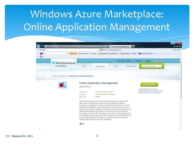Screen dimensions: 194x145
Task: Click the Войти sign-in button
Action: click(x=175, y=50)
